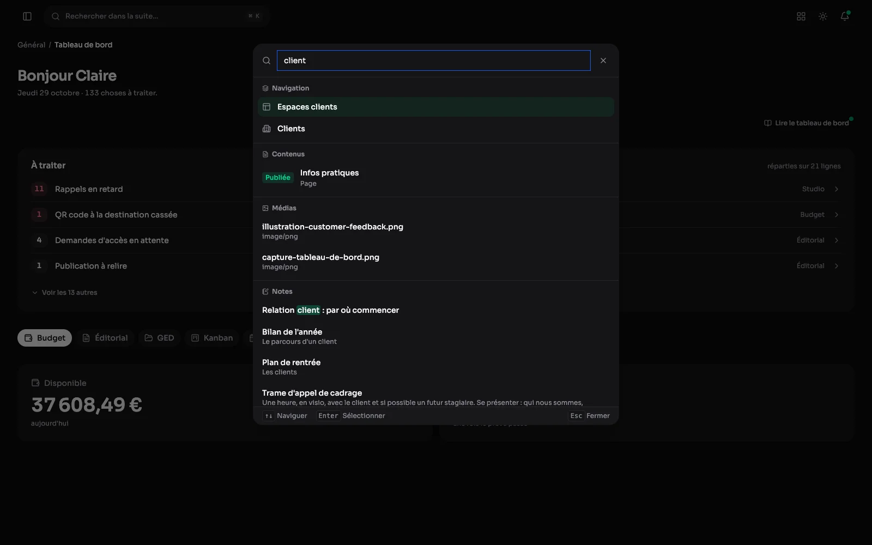Open 'Lire le tableau de bord' link
The image size is (872, 545).
[807, 123]
